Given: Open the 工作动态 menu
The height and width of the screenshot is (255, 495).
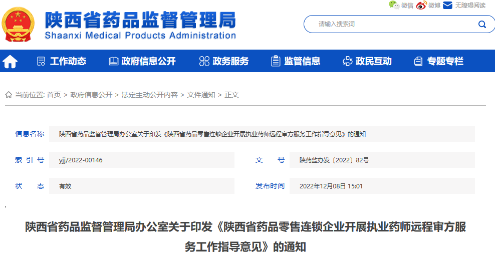Looking at the screenshot, I should click(68, 61).
